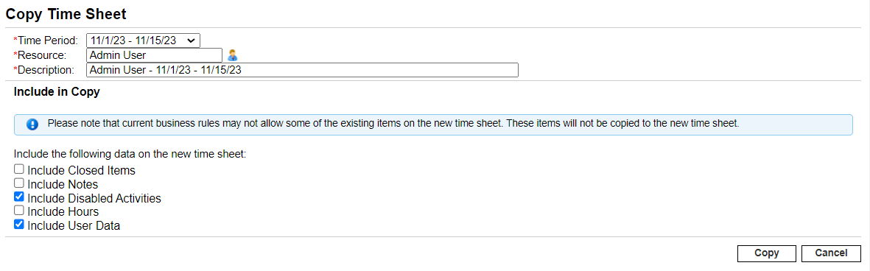Open the Time Period dropdown

click(x=143, y=41)
